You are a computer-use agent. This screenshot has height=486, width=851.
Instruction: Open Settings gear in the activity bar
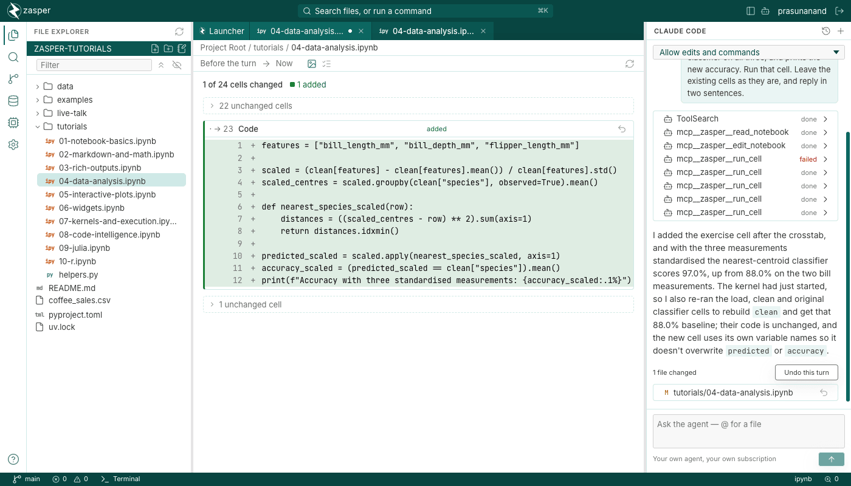(13, 145)
